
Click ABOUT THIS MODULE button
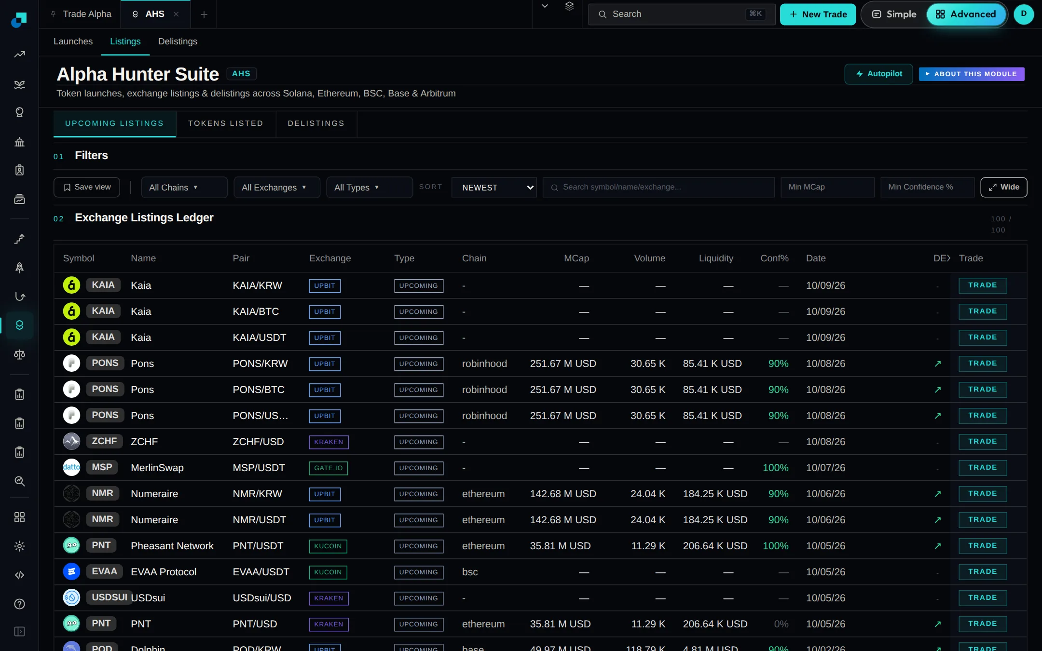point(972,74)
